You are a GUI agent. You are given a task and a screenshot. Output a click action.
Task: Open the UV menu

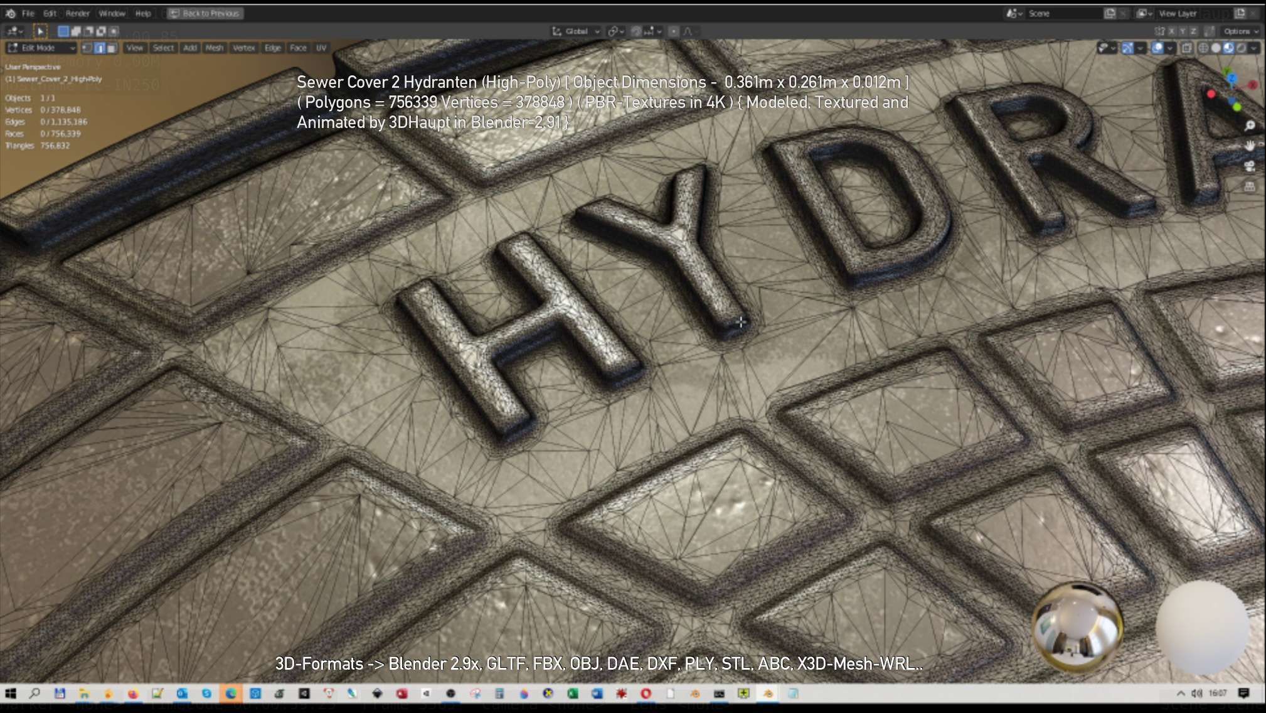point(321,48)
